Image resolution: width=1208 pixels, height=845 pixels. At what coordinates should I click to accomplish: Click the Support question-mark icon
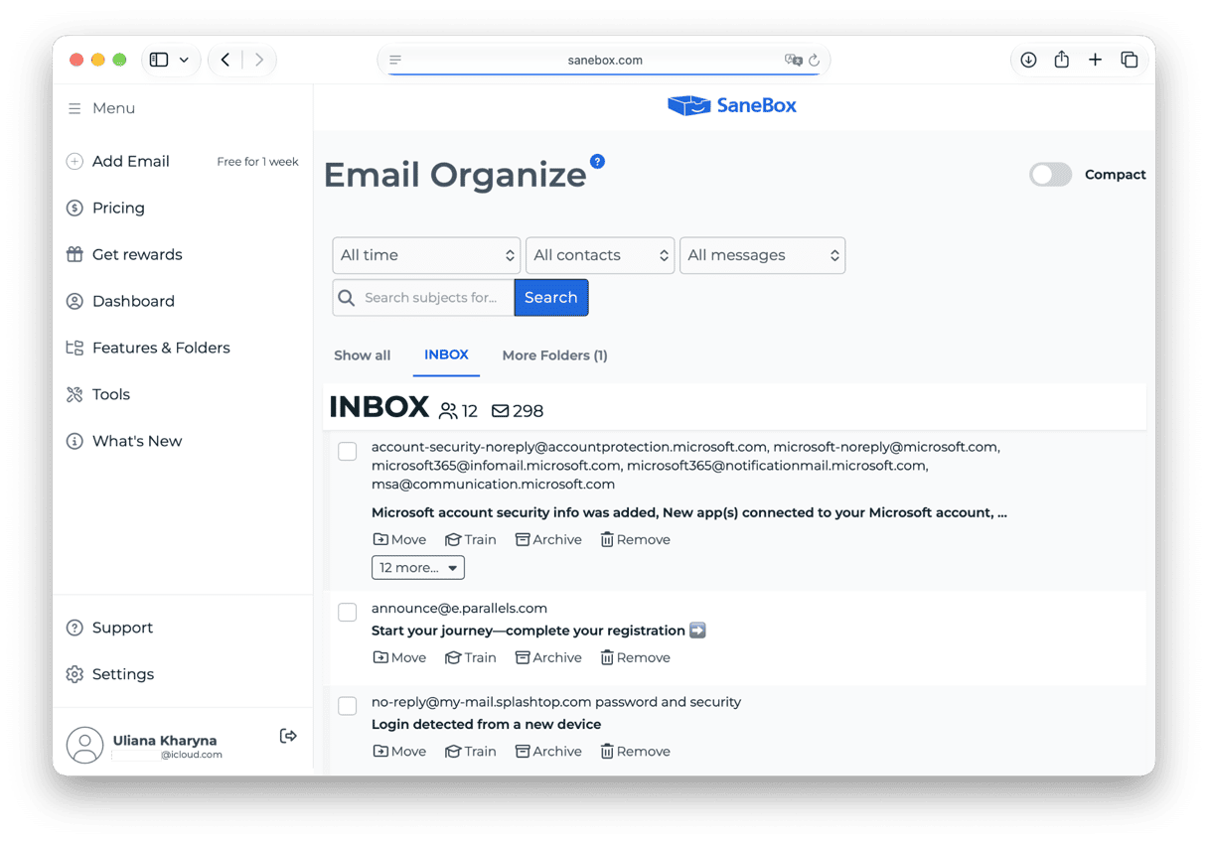(x=75, y=628)
